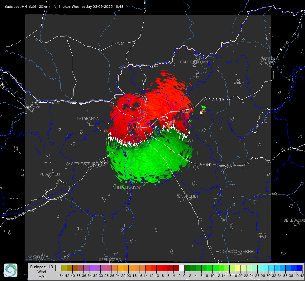
Task: Click the 'Budapest-HR Wind m/s' legend title
Action: click(42, 272)
